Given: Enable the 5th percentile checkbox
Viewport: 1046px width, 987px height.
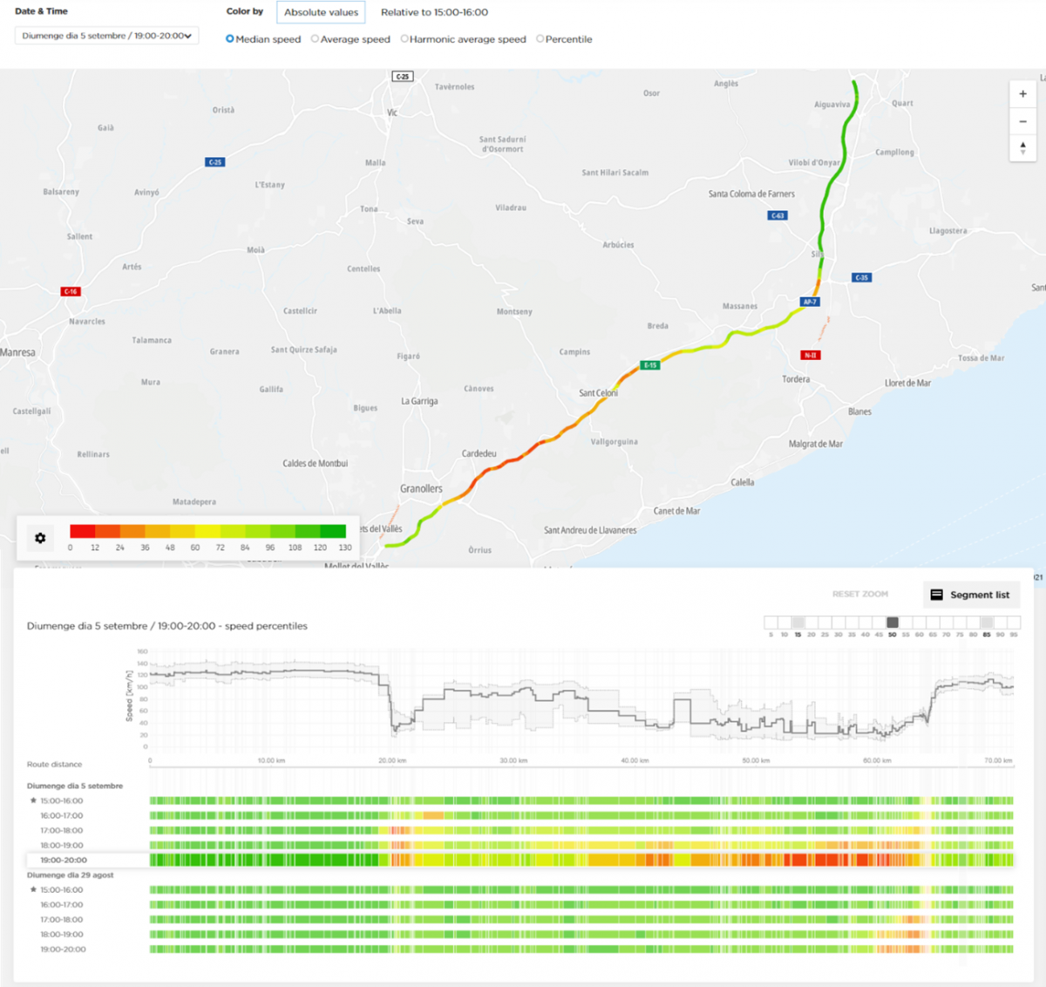Looking at the screenshot, I should click(771, 621).
